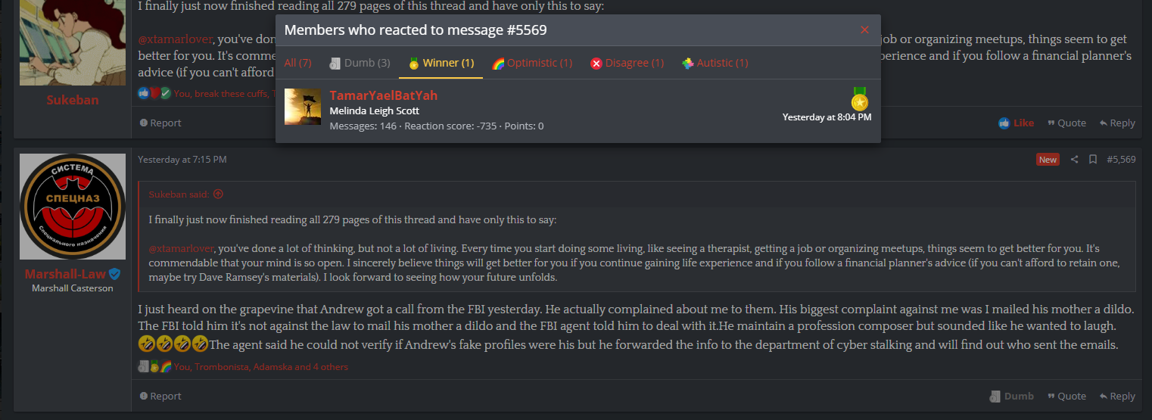Click the share icon on post #5,569
1152x420 pixels.
coord(1074,159)
